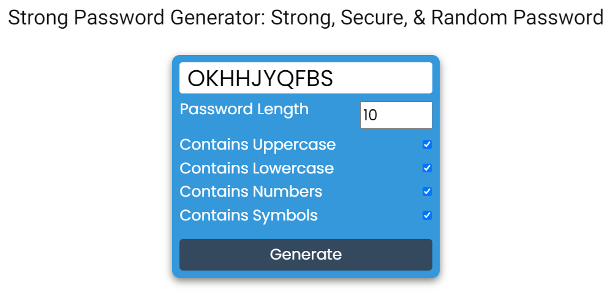Click the Generate button
The height and width of the screenshot is (306, 610).
[x=306, y=255]
